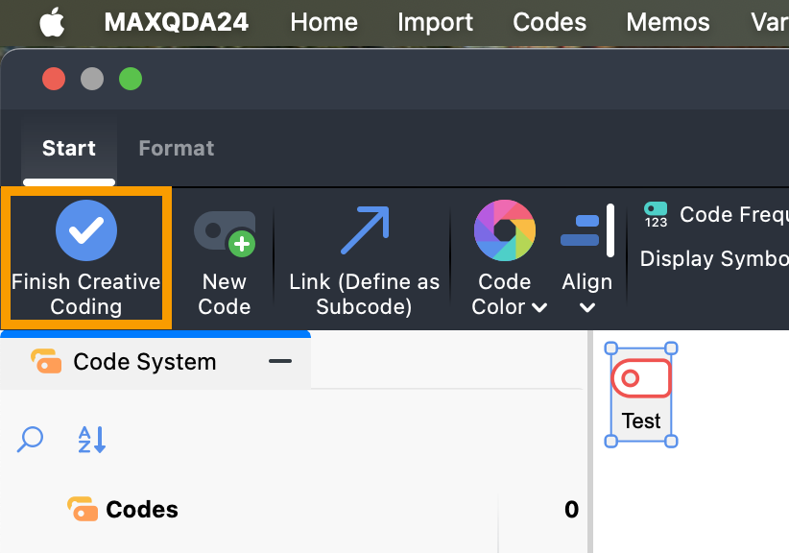The height and width of the screenshot is (553, 789).
Task: Expand the Code Color dropdown chevron
Action: (x=539, y=308)
